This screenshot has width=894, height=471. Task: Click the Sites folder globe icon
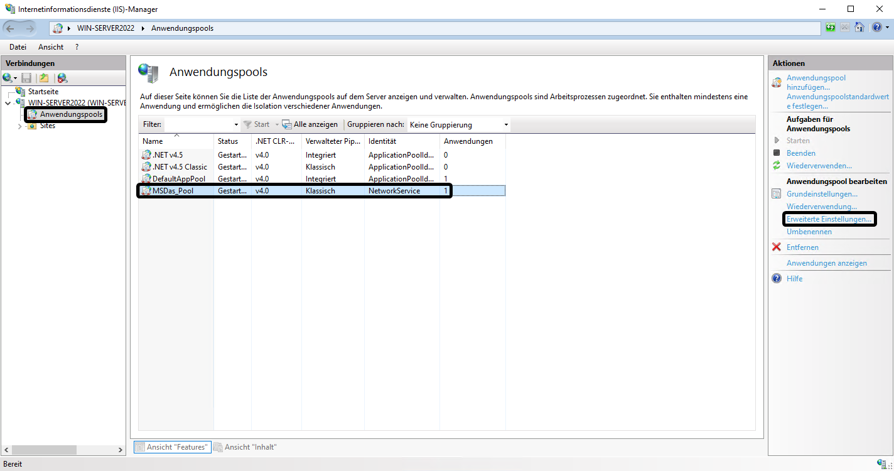pyautogui.click(x=32, y=126)
